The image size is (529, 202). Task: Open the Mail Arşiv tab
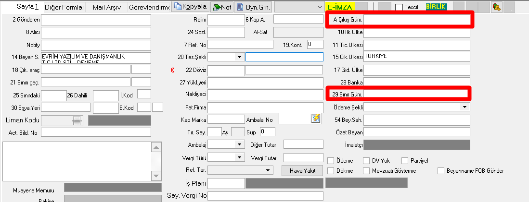point(106,7)
